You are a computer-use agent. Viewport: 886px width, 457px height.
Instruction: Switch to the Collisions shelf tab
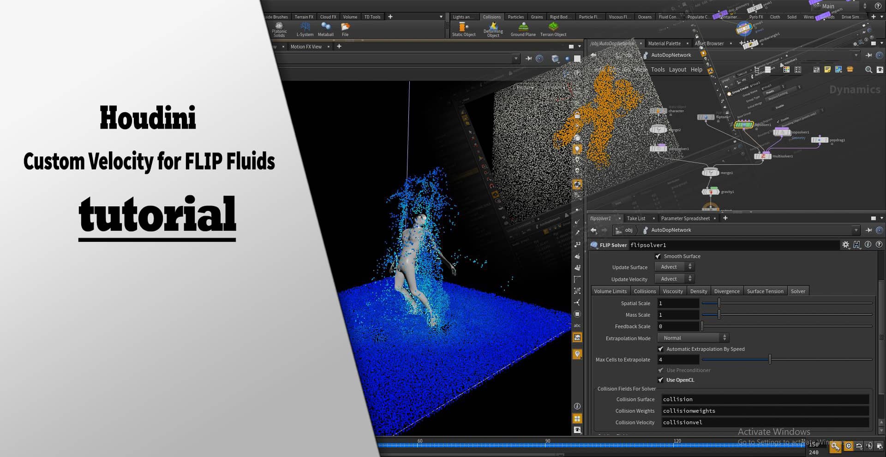(491, 17)
